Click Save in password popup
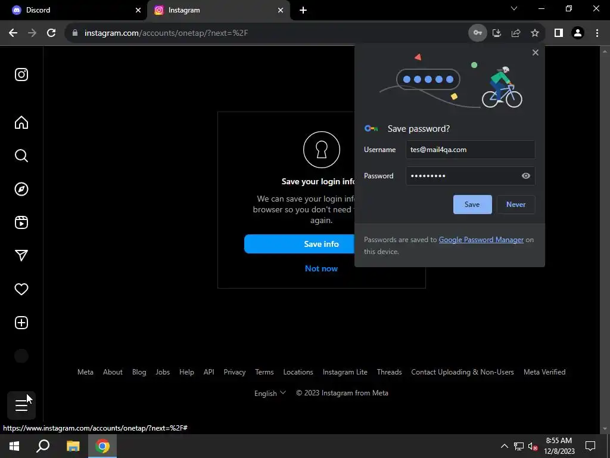 coord(472,205)
